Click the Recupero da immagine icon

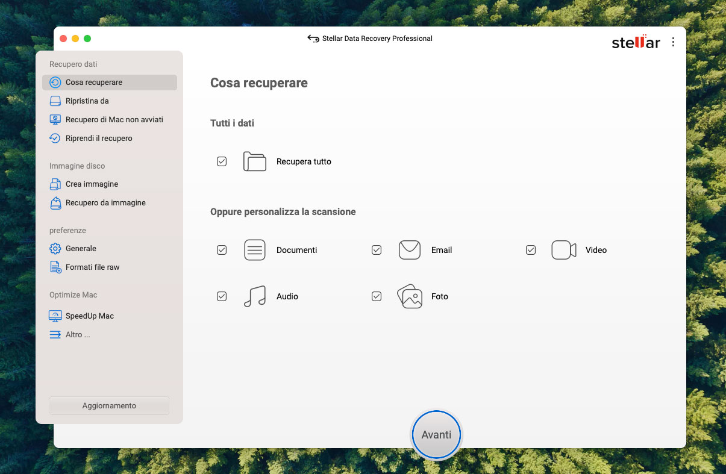tap(55, 203)
